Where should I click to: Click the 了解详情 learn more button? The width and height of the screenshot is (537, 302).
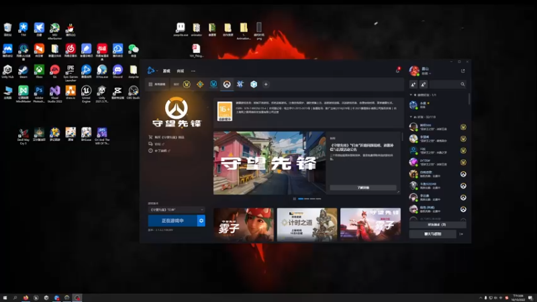(x=363, y=188)
